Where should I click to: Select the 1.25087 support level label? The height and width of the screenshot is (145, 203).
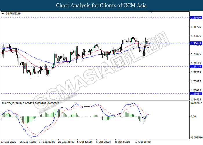[x=196, y=93]
